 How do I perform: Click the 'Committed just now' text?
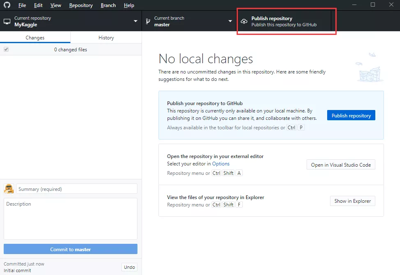coord(24,264)
